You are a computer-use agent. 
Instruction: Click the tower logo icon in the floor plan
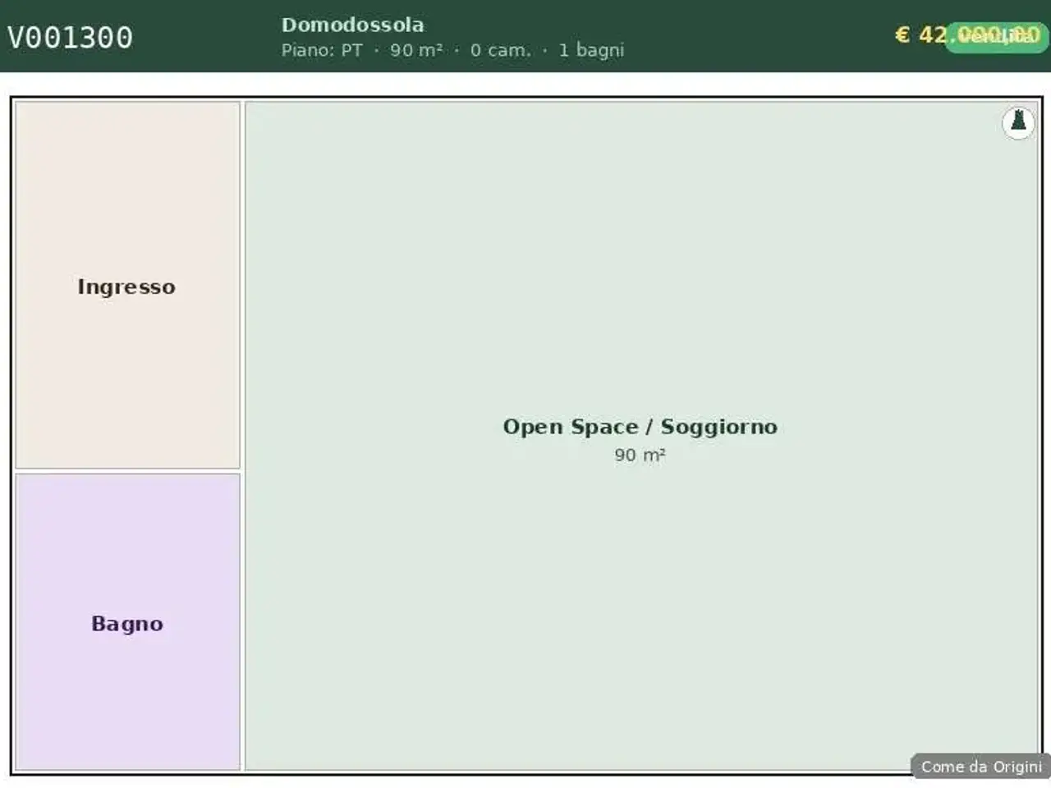(1018, 122)
